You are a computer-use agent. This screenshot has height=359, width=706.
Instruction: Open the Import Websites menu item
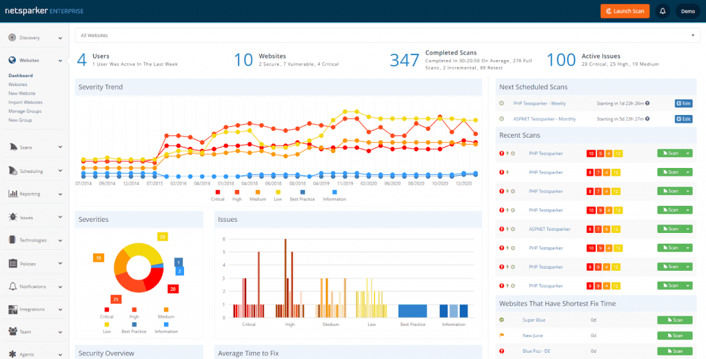[26, 102]
